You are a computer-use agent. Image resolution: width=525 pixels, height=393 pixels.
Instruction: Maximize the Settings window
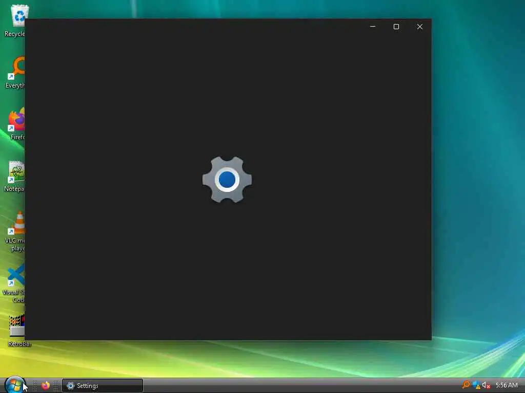396,27
